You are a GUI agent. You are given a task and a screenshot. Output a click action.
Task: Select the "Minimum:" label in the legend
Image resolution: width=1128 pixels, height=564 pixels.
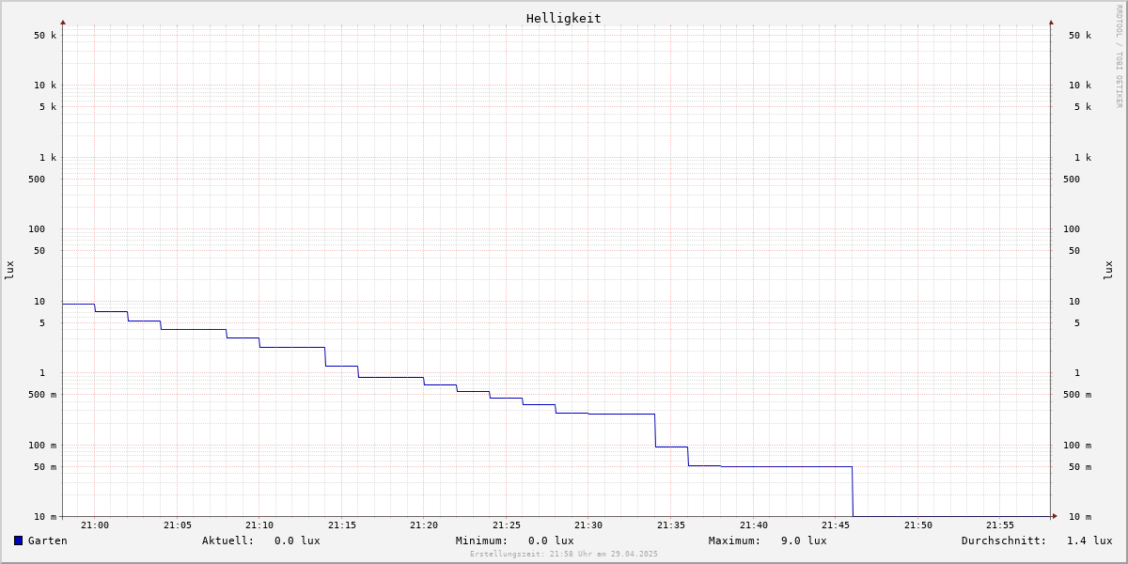click(482, 540)
